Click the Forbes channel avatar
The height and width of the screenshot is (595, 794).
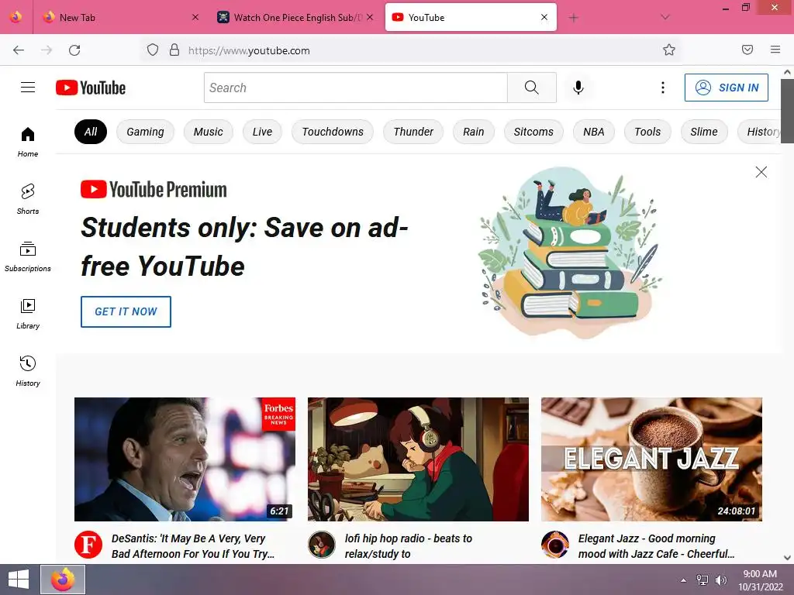pos(88,545)
